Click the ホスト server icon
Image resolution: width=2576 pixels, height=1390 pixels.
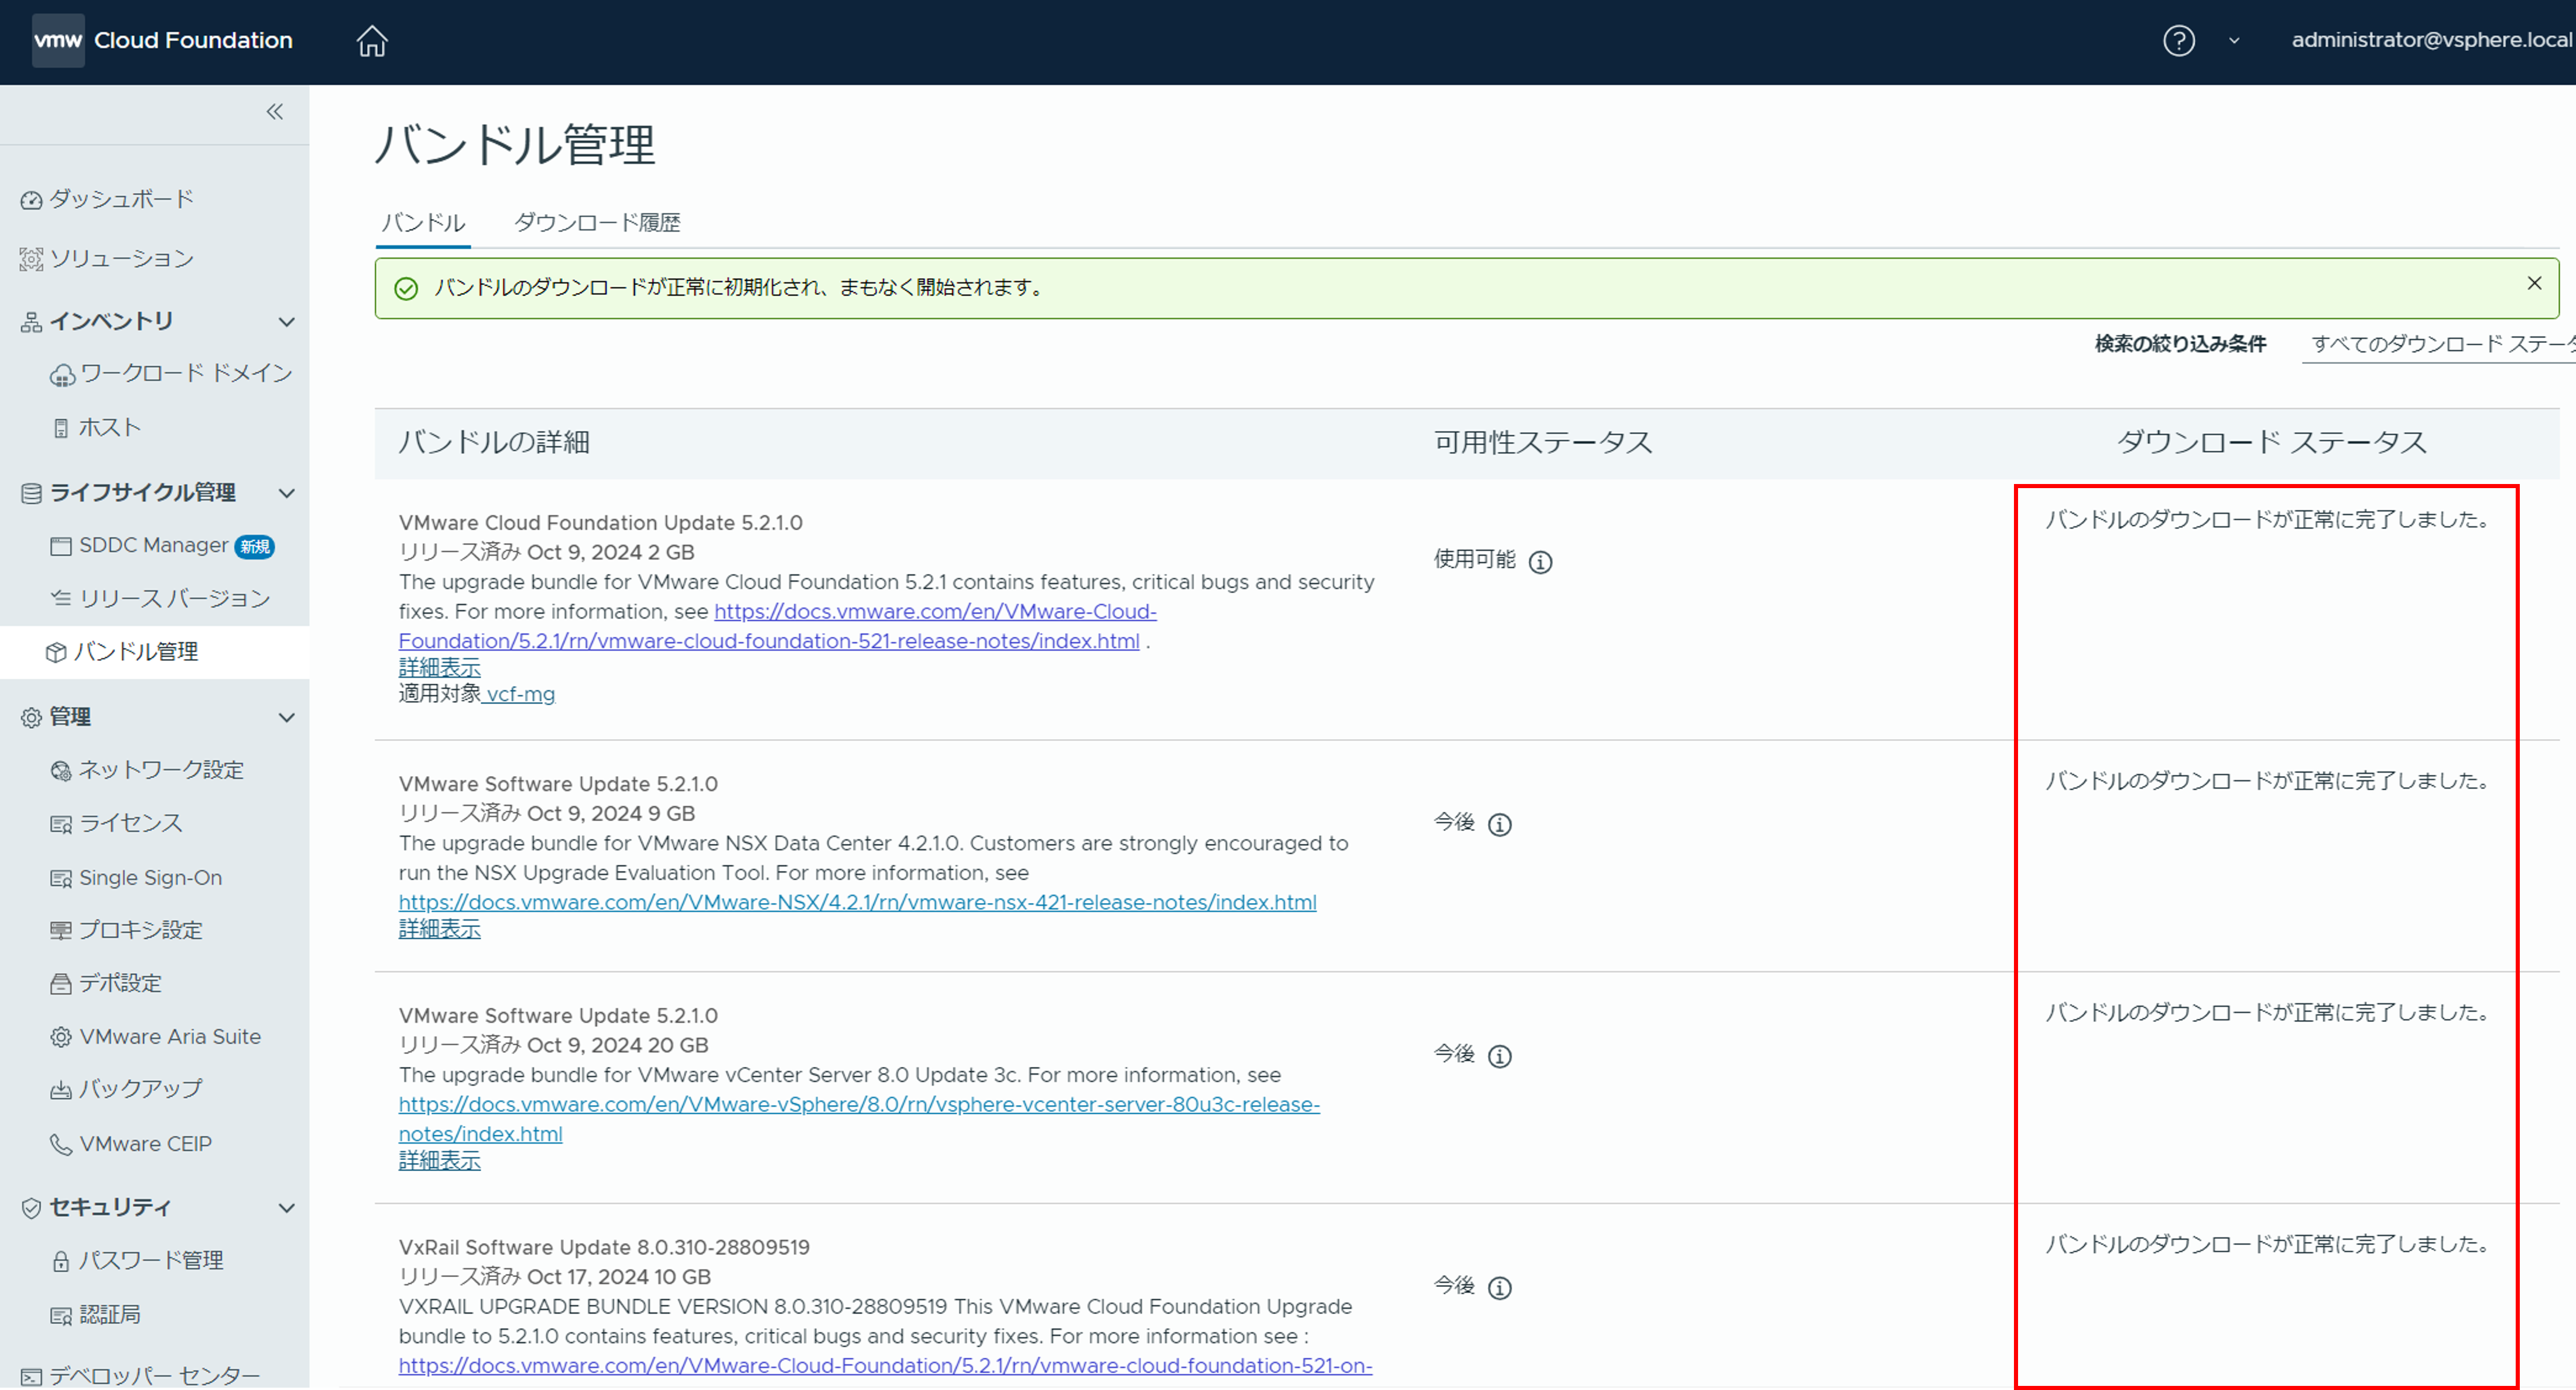click(x=61, y=429)
